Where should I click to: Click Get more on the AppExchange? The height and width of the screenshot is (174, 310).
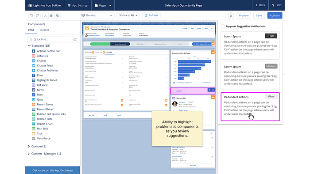(53, 170)
